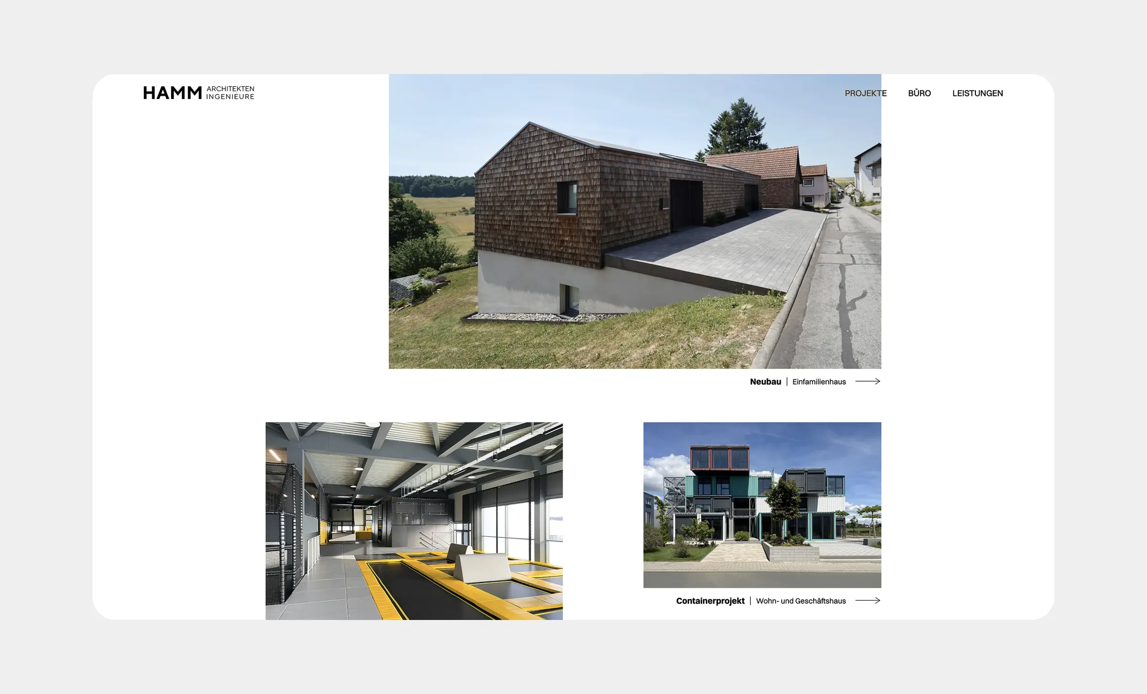Screen dimensions: 1147x694
Task: Open the wooden shingle house project photo
Action: click(635, 221)
